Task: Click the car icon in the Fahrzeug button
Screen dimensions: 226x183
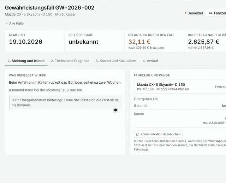Action: [x=210, y=13]
